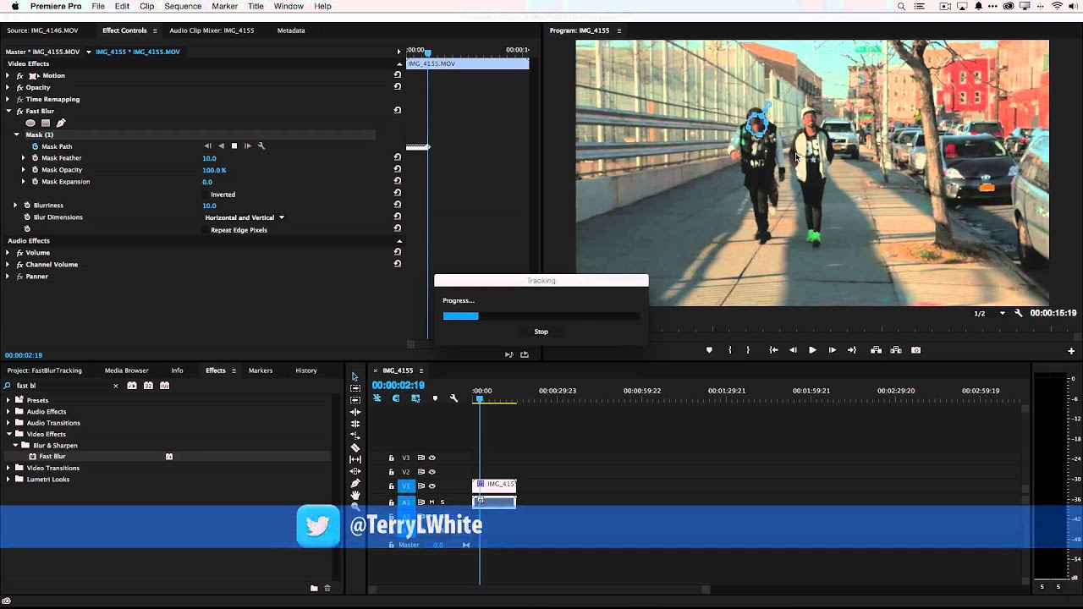The image size is (1083, 609).
Task: Open Program monitor wrench settings
Action: pyautogui.click(x=1019, y=313)
